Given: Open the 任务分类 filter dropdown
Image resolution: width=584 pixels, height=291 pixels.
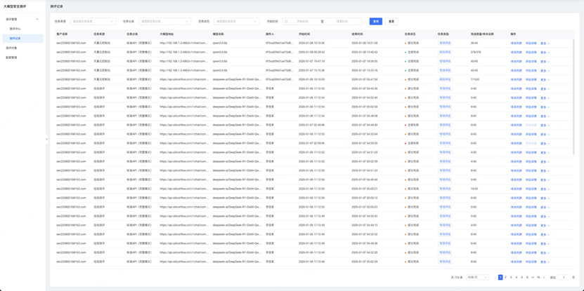Looking at the screenshot, I should click(164, 22).
